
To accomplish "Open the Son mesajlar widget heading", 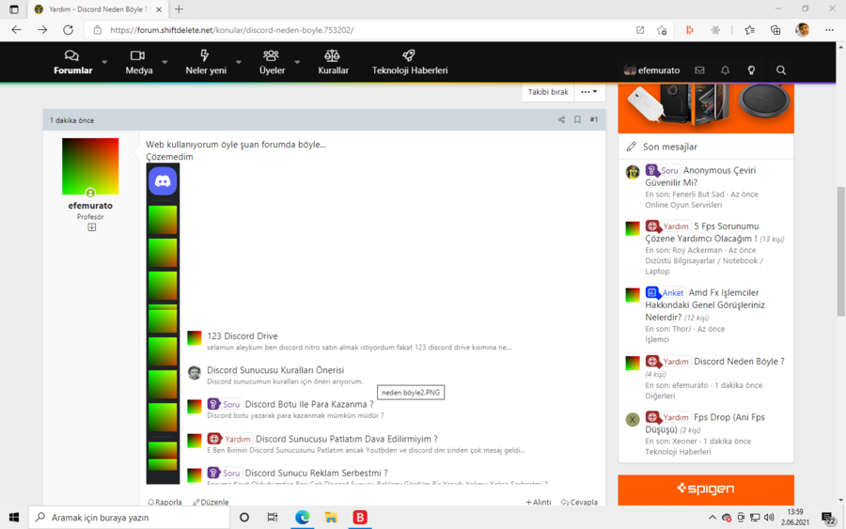I will coord(669,147).
